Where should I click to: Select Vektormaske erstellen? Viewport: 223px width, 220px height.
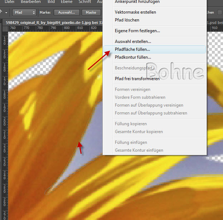[135, 12]
